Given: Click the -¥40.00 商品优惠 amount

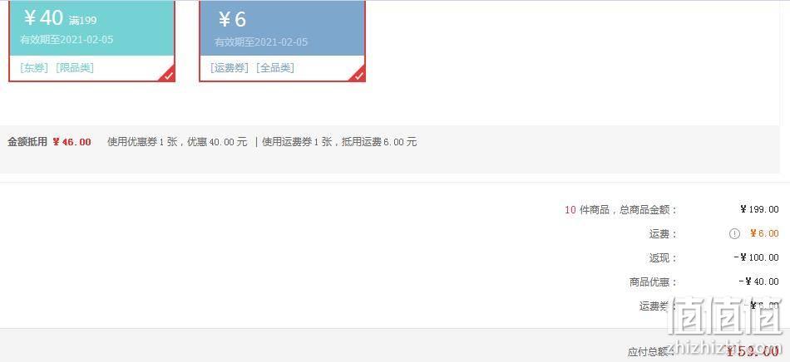Looking at the screenshot, I should [759, 281].
